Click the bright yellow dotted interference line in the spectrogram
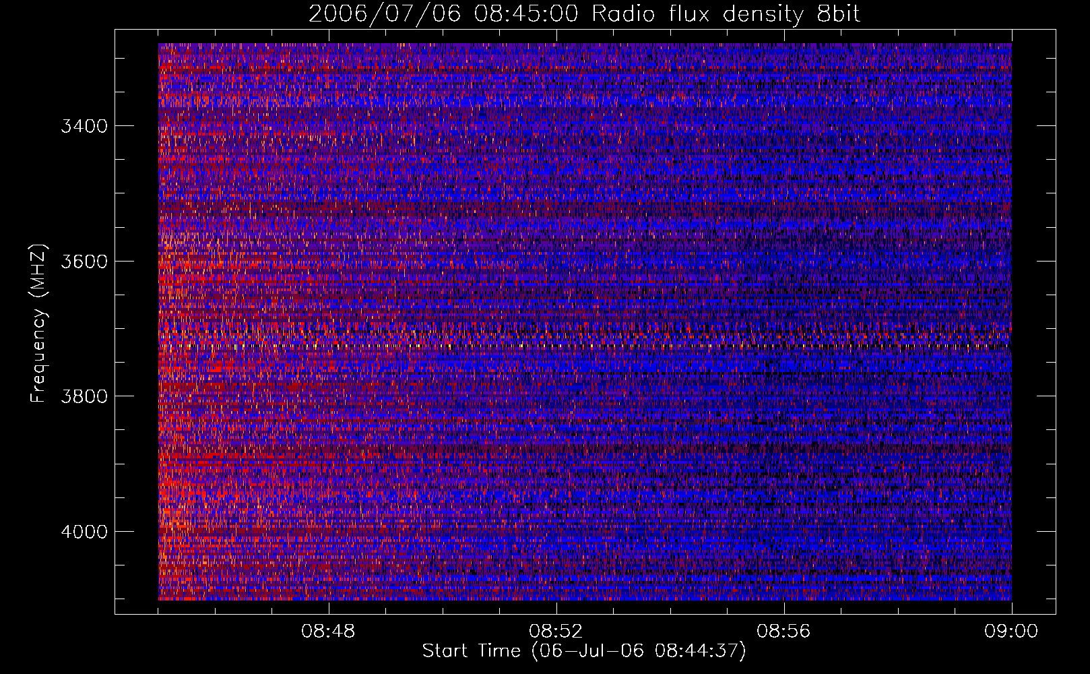This screenshot has height=674, width=1090. 584,346
